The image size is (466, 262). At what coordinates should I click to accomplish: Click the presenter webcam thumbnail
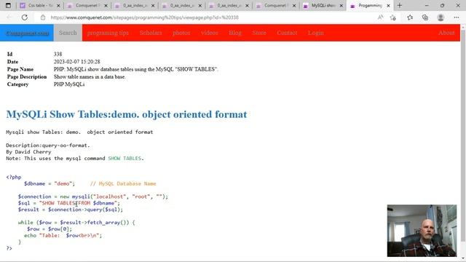pyautogui.click(x=422, y=231)
